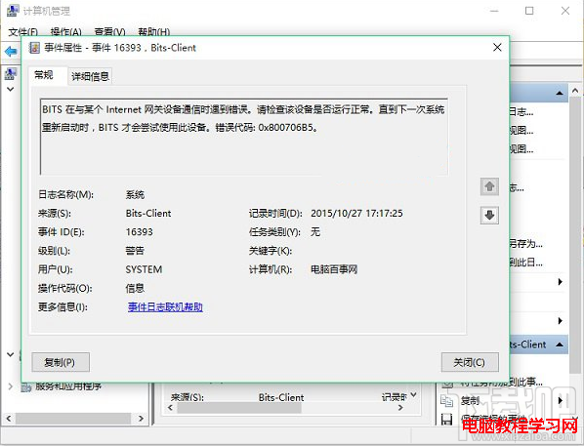Open the 事件日志联机帮助 link
584x446 pixels.
pyautogui.click(x=165, y=307)
